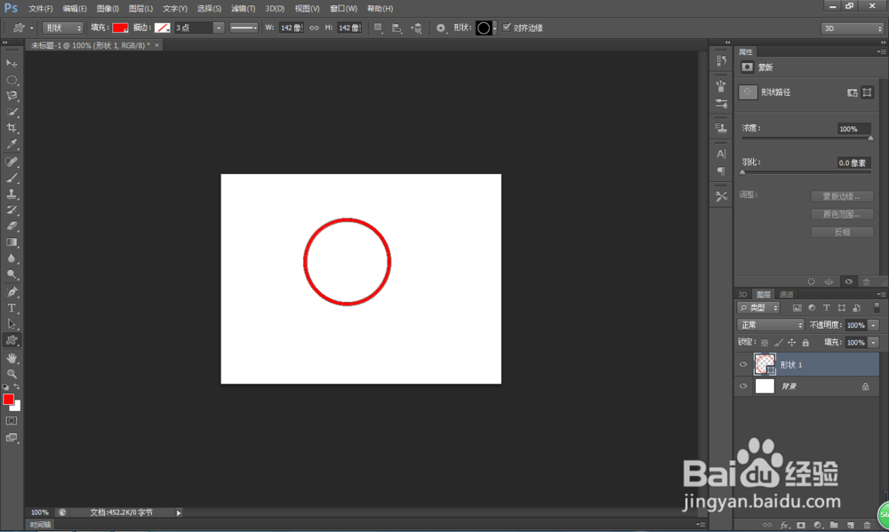This screenshot has width=889, height=532.
Task: Open the 正常 blend mode dropdown
Action: tap(771, 325)
